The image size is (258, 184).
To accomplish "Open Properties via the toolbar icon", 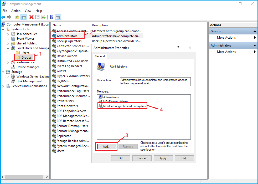I will click(x=38, y=17).
